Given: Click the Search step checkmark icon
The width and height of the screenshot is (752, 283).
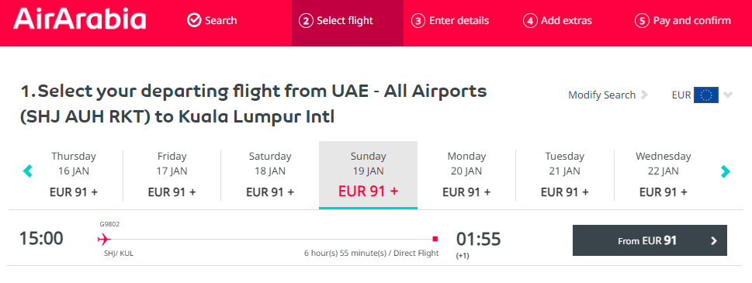Looking at the screenshot, I should (194, 21).
